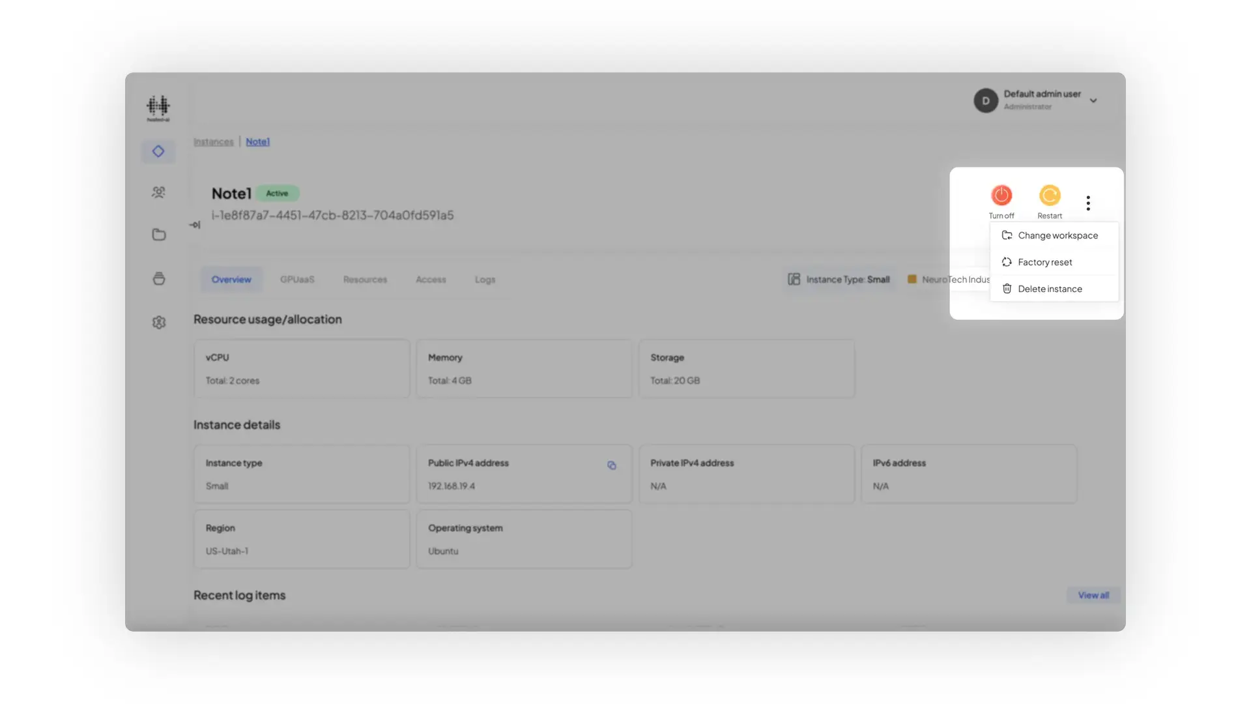Screen dimensions: 1251x704
Task: Open the Projects folder icon in sidebar
Action: pos(158,234)
